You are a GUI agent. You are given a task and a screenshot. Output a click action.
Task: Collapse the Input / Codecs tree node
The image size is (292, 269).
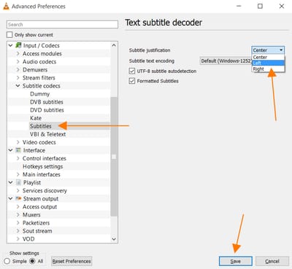click(x=11, y=45)
